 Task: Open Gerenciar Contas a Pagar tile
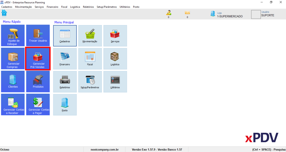click(38, 105)
